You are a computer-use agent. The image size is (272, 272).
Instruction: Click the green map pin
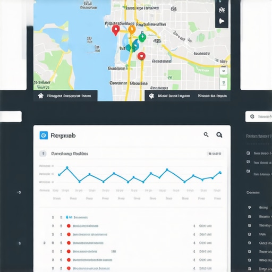[142, 37]
